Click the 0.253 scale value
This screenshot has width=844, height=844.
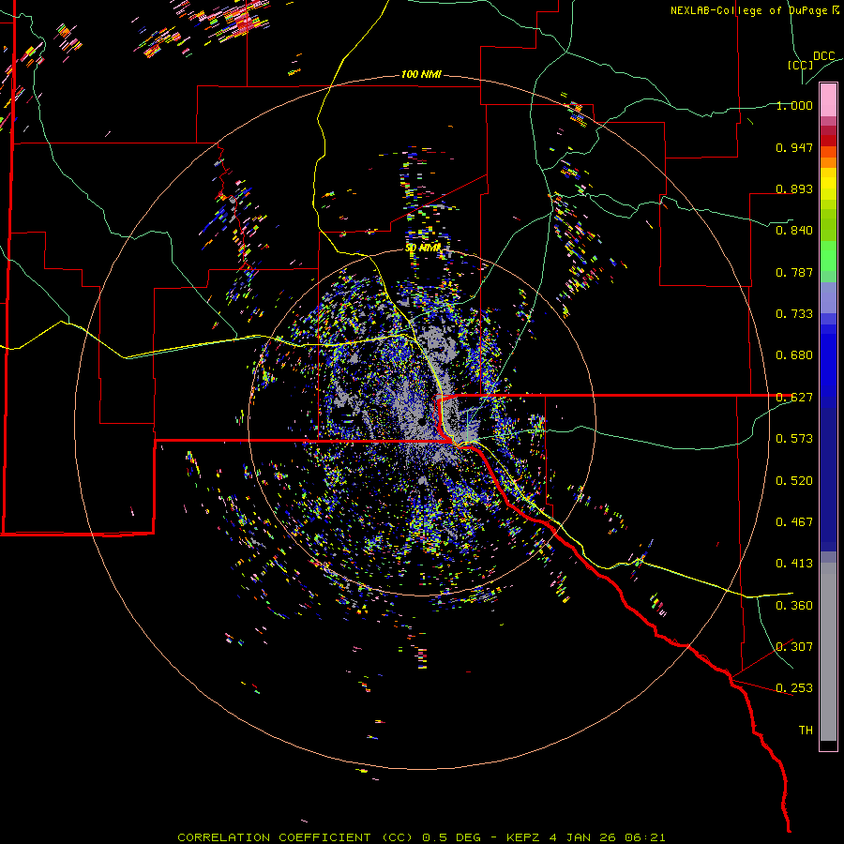(x=794, y=688)
